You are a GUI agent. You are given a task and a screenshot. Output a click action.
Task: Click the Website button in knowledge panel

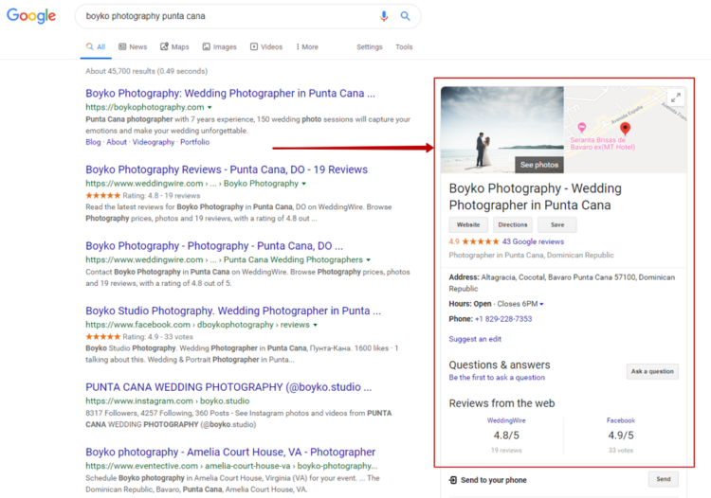pos(468,225)
